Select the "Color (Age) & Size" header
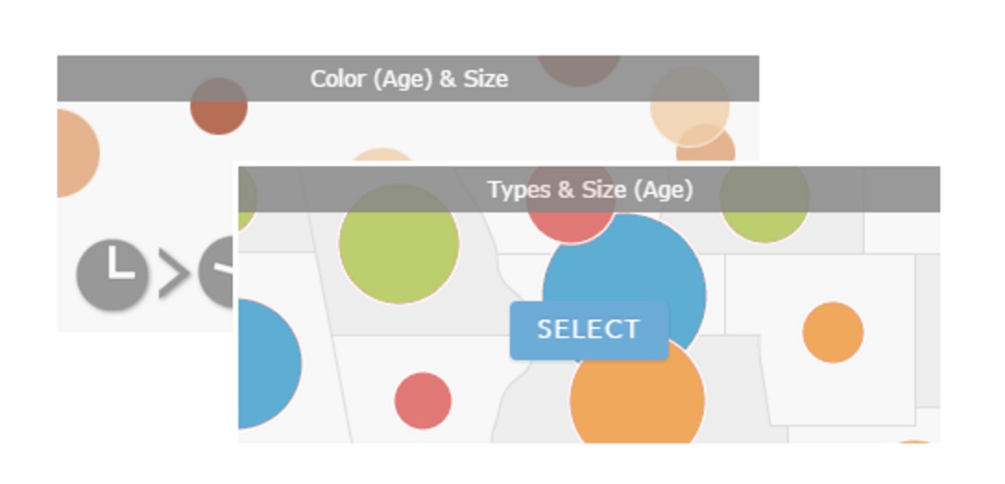The width and height of the screenshot is (1005, 484). click(408, 79)
